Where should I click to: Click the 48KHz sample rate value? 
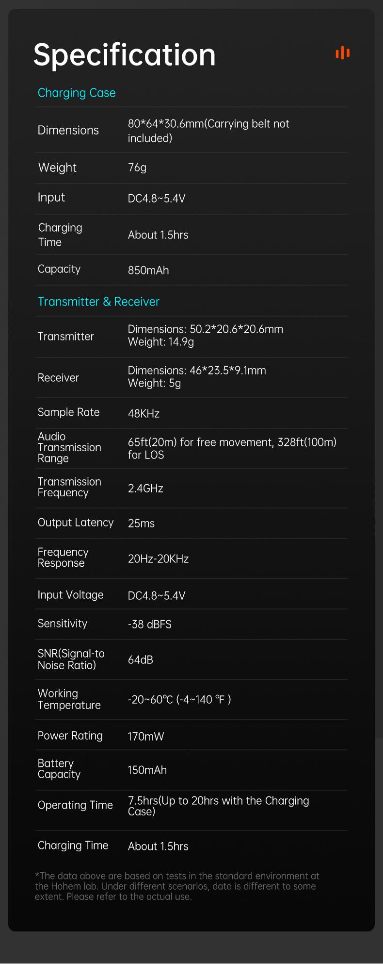[x=144, y=413]
